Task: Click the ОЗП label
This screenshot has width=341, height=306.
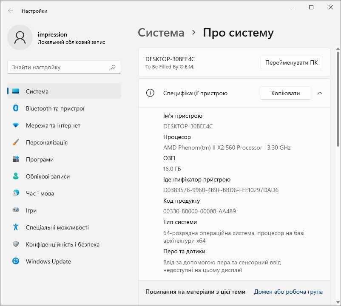Action: (169, 158)
